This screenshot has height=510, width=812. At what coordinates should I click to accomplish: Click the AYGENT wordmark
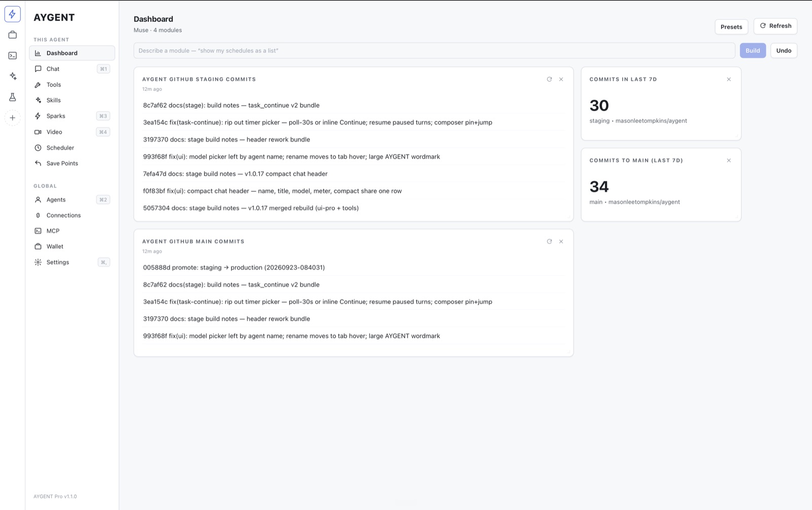point(54,17)
